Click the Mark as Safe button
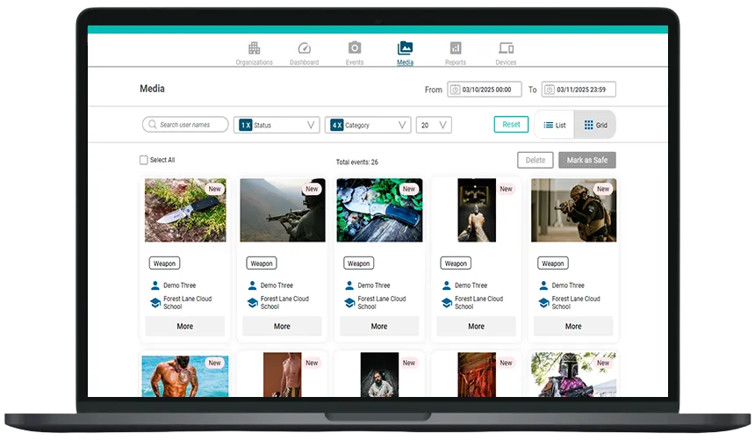The height and width of the screenshot is (440, 755). coord(587,160)
